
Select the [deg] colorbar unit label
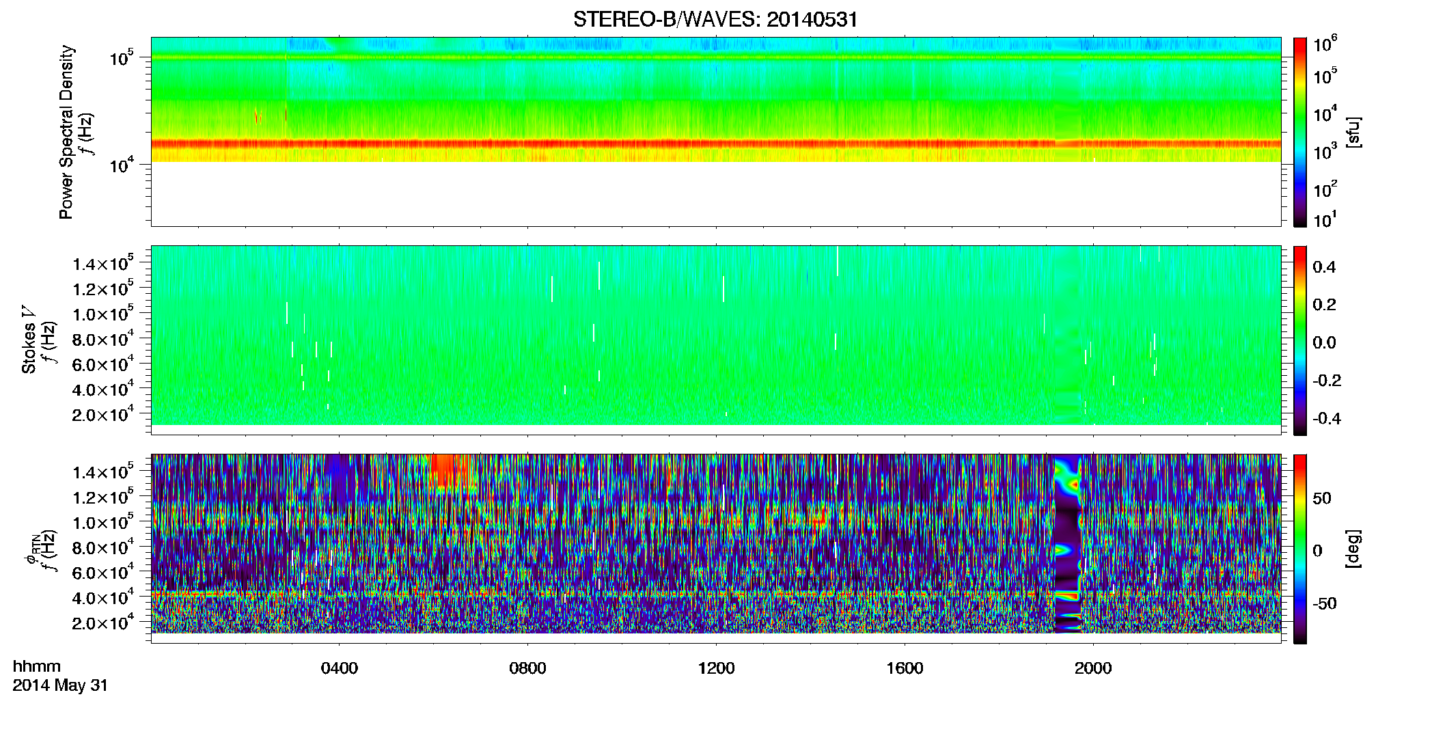[x=1353, y=549]
